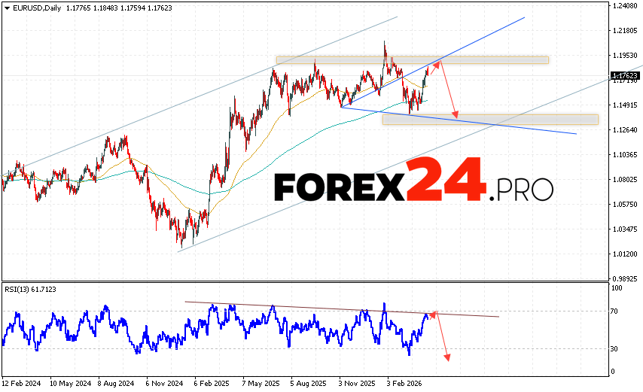The height and width of the screenshot is (392, 643).
Task: Select the current price tag 1.17623
Action: pyautogui.click(x=625, y=75)
